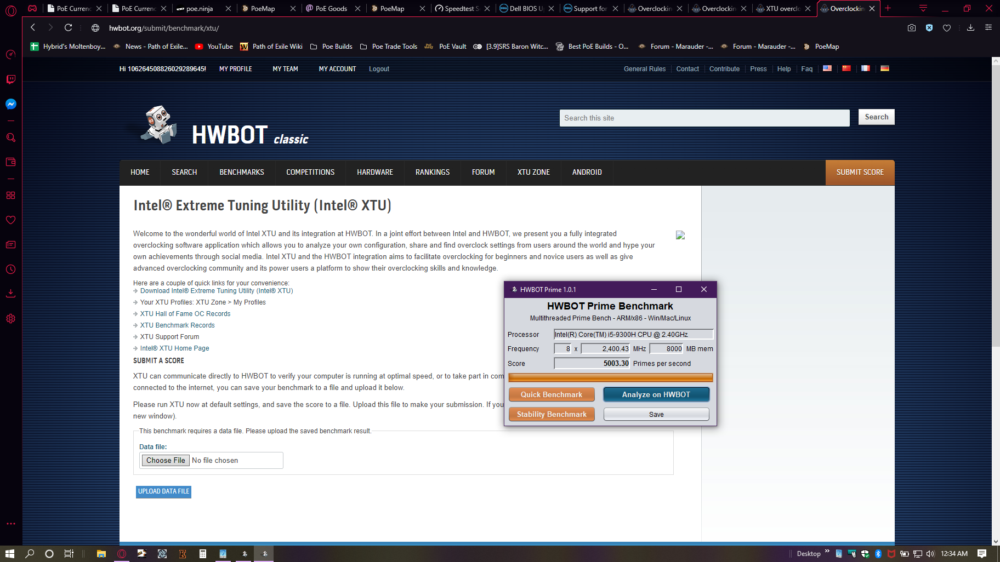Click the Logout link
This screenshot has height=562, width=1000.
click(379, 69)
